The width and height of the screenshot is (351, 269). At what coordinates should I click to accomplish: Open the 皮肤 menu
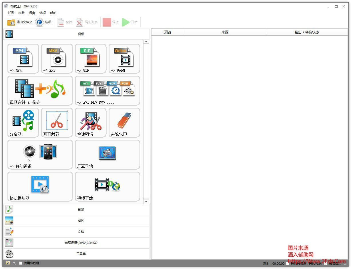click(21, 13)
